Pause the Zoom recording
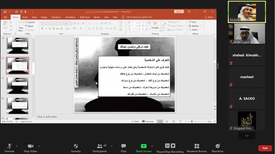Image resolution: width=275 pixels, height=154 pixels. [x=167, y=146]
